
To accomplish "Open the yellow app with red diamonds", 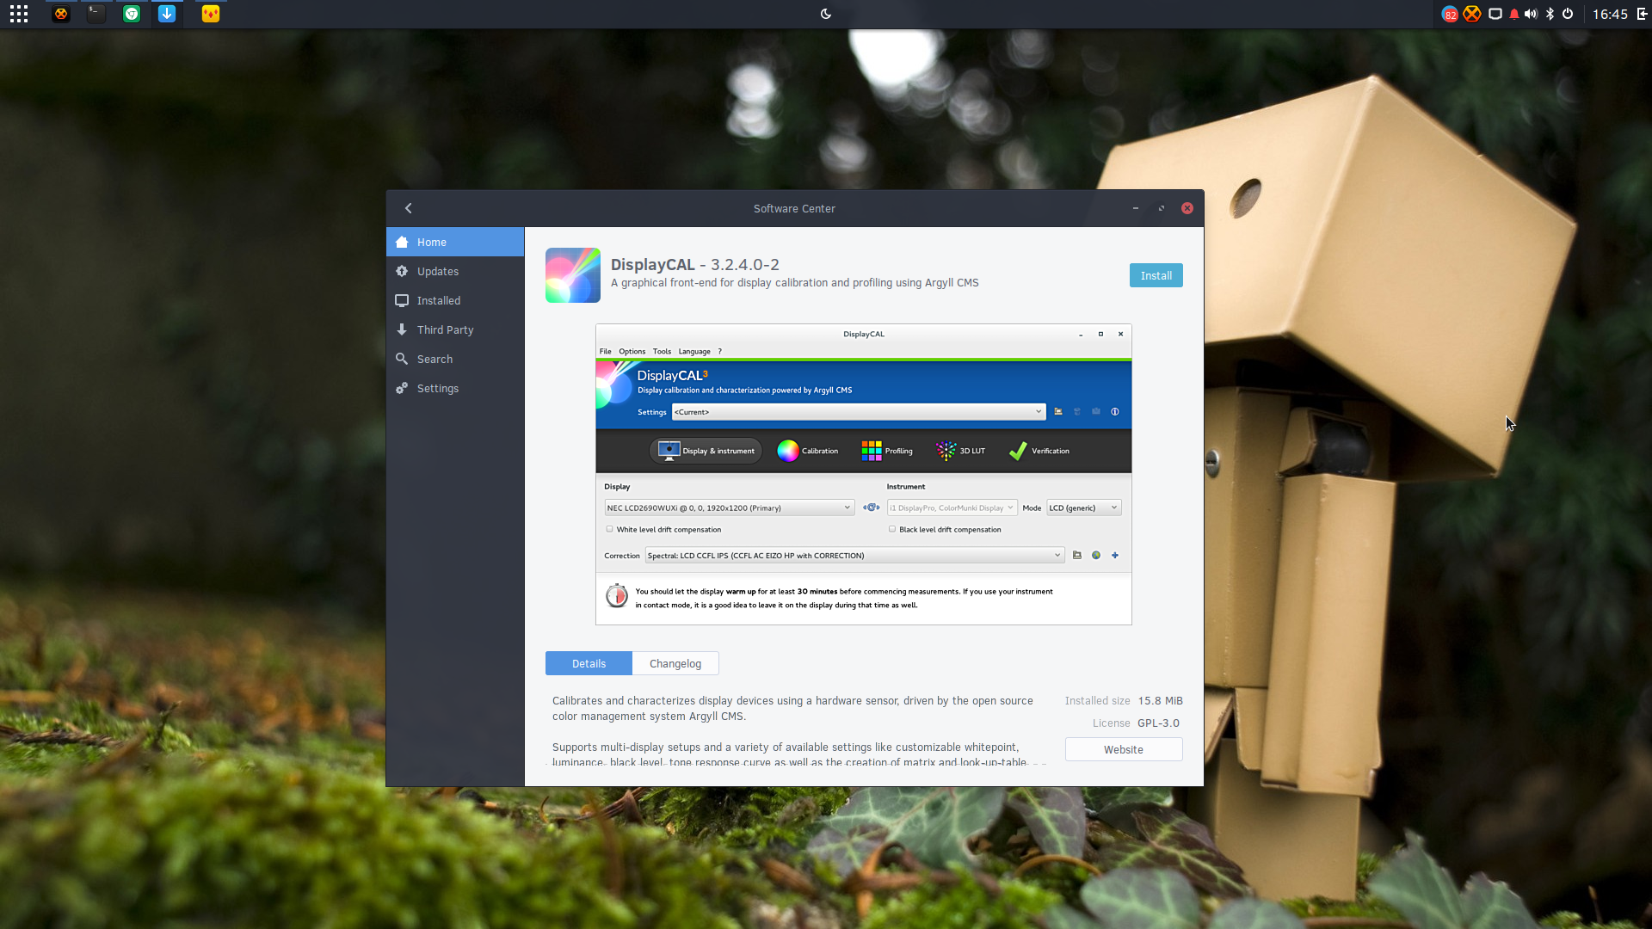I will [x=211, y=14].
